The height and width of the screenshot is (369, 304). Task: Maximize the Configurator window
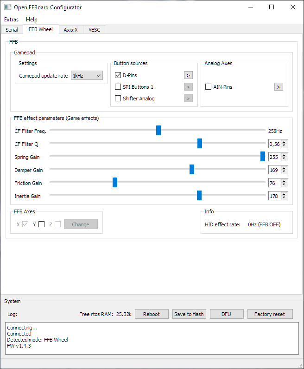pyautogui.click(x=272, y=7)
